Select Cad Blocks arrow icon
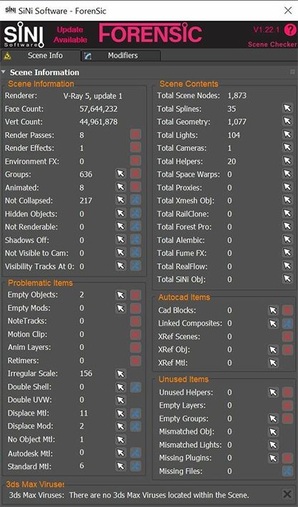Image resolution: width=298 pixels, height=507 pixels. (273, 310)
